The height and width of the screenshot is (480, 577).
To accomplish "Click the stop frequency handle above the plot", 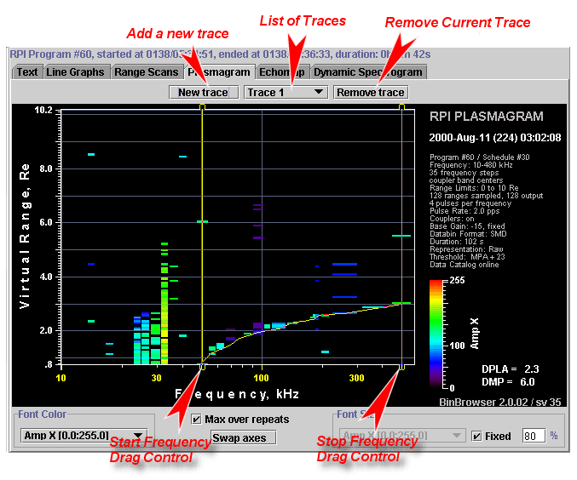I will tap(401, 106).
